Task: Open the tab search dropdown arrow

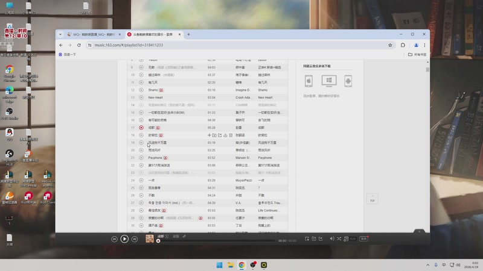Action: tap(60, 34)
